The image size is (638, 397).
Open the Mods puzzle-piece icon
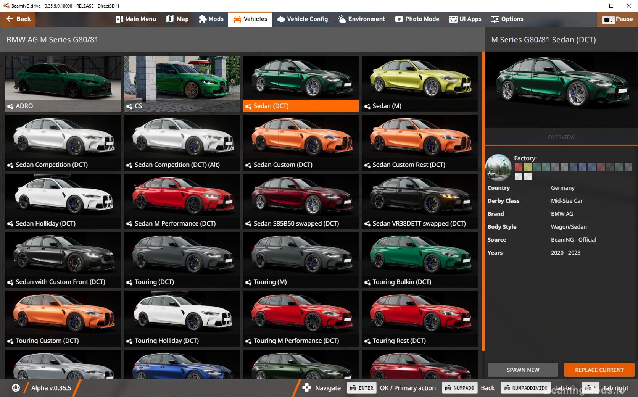point(203,19)
